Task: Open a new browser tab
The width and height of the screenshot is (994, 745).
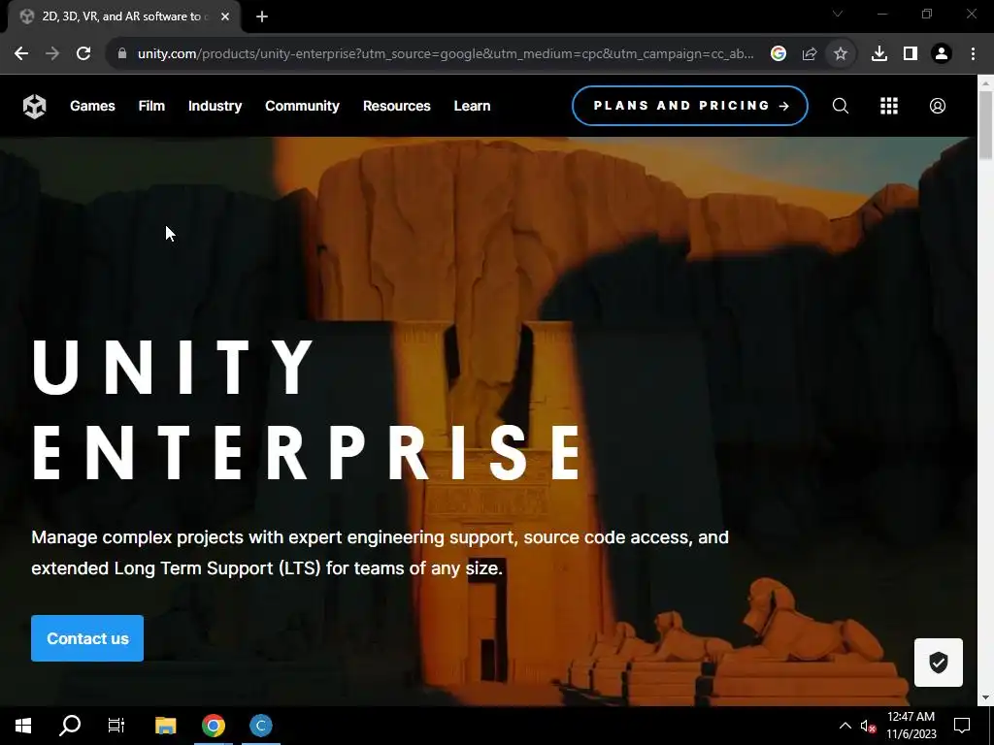Action: point(262,16)
